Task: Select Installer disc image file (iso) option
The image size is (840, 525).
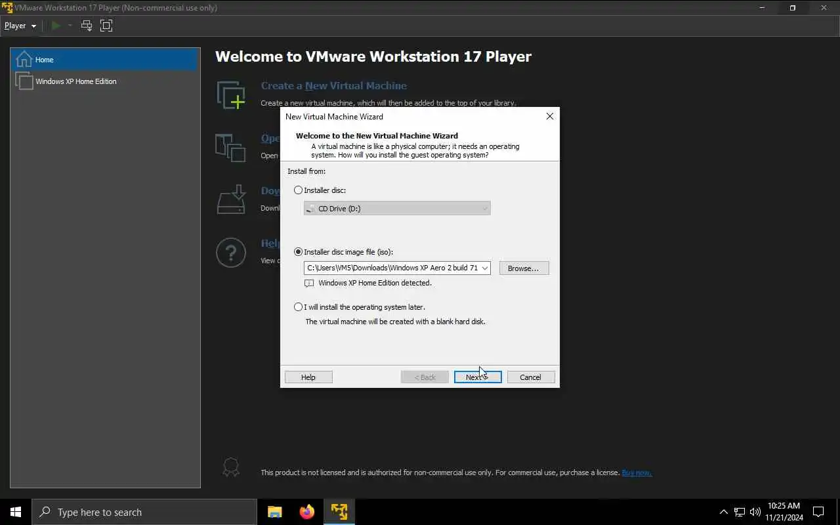Action: coord(299,252)
